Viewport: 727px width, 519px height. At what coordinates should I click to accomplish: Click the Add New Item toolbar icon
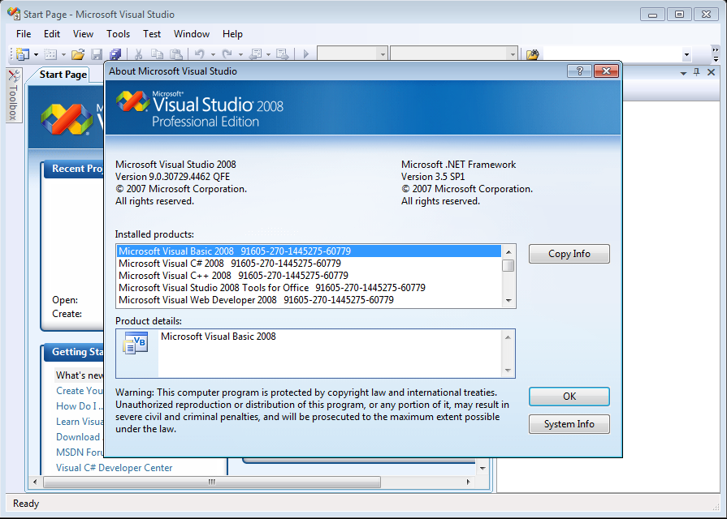(50, 54)
